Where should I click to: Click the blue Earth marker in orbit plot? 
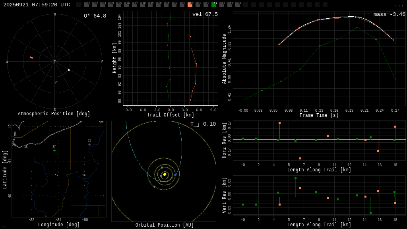click(x=175, y=175)
